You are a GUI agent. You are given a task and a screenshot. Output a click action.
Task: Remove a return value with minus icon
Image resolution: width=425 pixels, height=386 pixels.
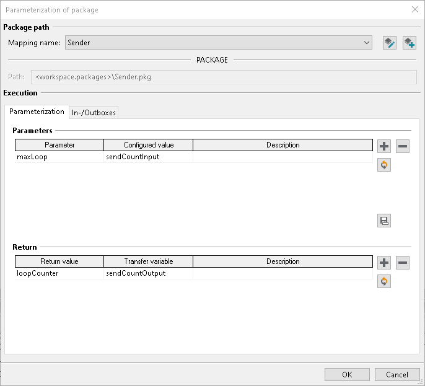click(403, 263)
